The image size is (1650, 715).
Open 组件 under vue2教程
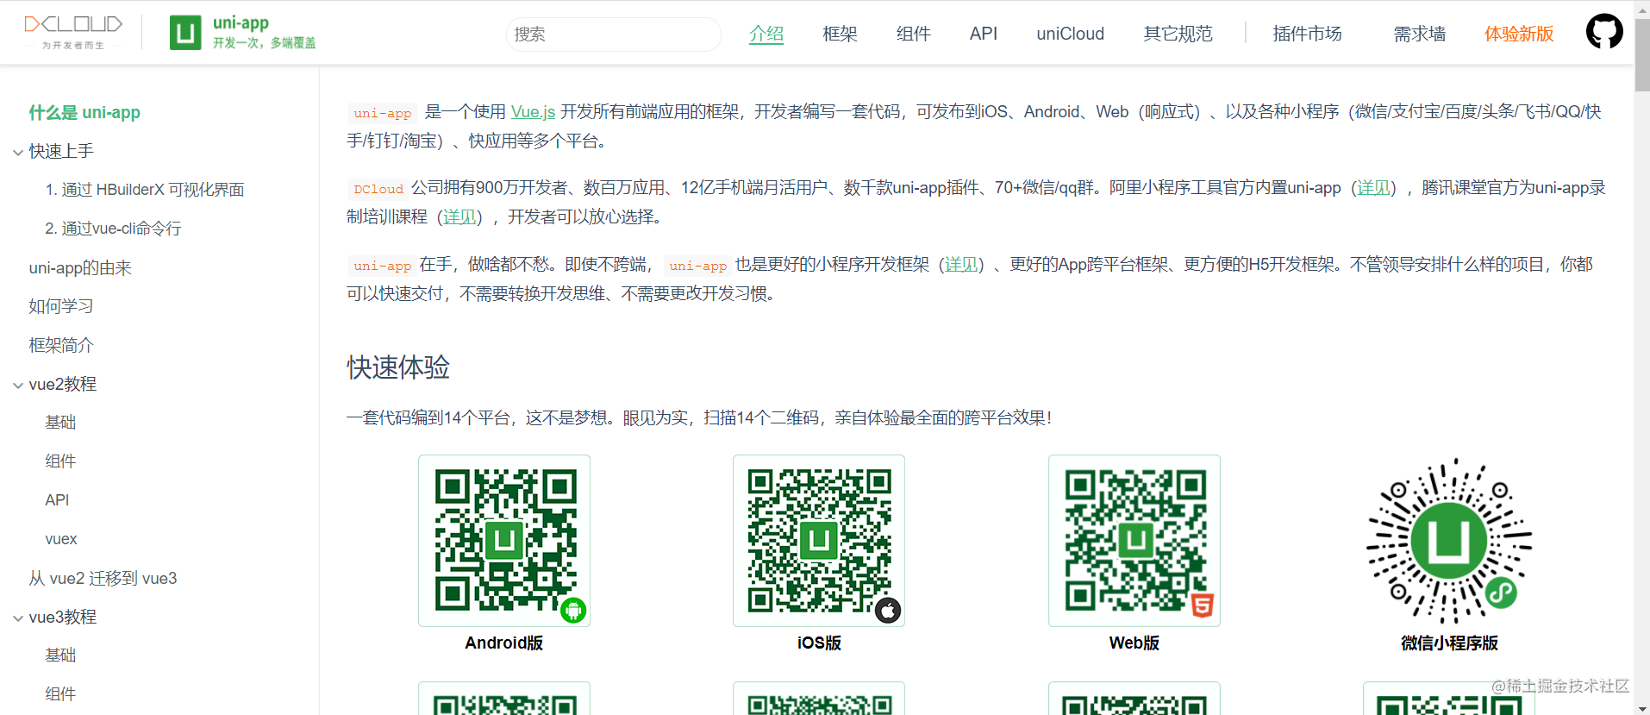tap(60, 461)
